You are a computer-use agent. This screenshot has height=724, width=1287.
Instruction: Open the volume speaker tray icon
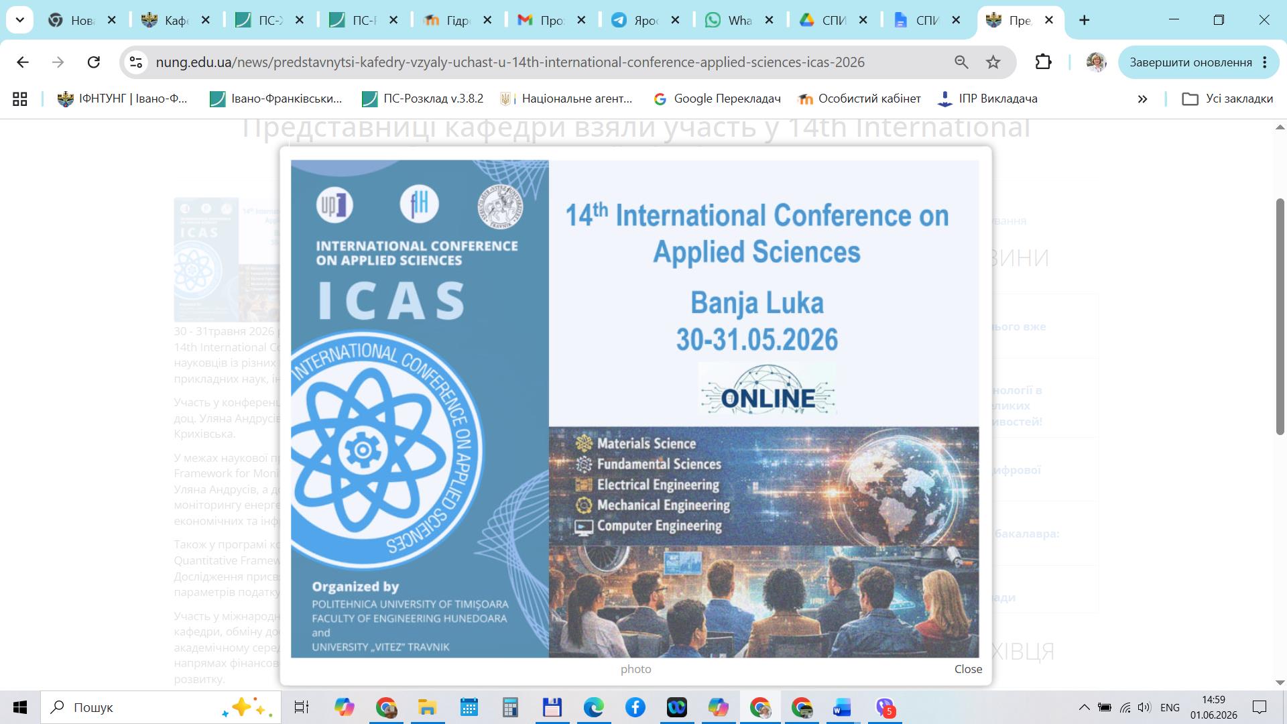(x=1144, y=707)
